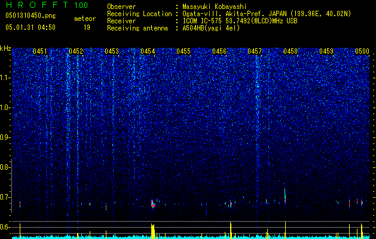
Task: Click the 1.0 frequency axis label
Action: [5, 108]
